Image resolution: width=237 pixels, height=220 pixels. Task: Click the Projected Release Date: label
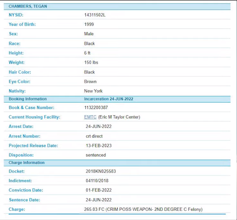[33, 146]
